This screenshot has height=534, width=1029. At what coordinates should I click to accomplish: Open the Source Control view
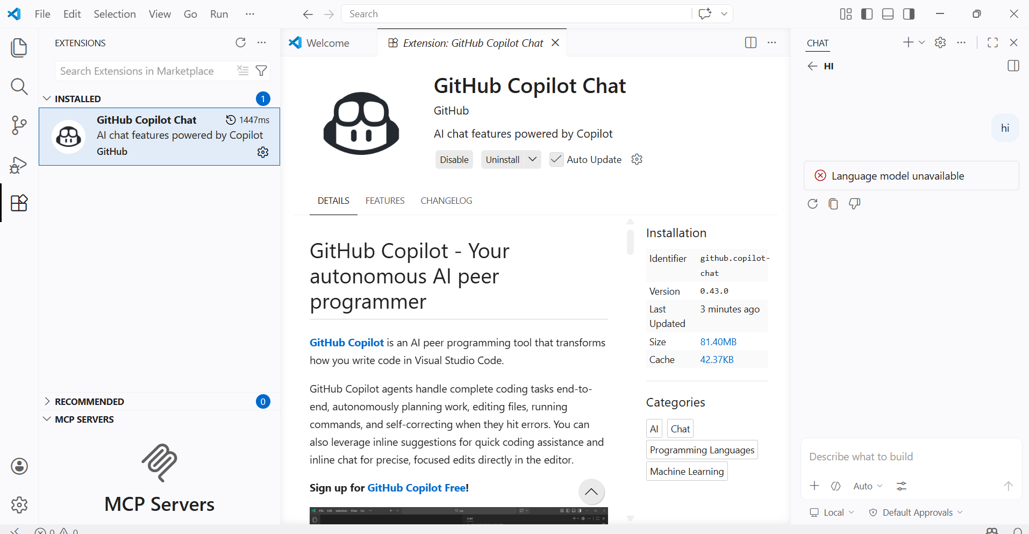19,125
